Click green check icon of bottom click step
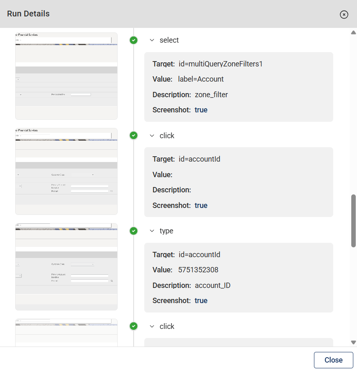The height and width of the screenshot is (372, 357). 134,326
